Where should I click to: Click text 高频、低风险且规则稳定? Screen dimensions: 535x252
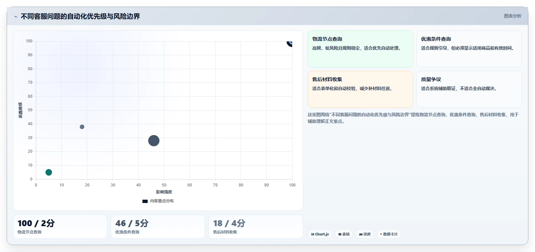(x=336, y=48)
